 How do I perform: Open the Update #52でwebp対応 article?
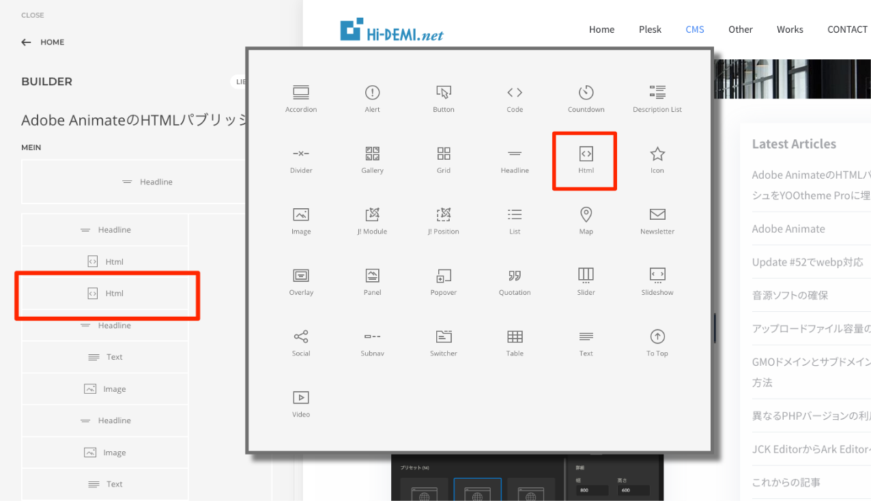(x=808, y=262)
